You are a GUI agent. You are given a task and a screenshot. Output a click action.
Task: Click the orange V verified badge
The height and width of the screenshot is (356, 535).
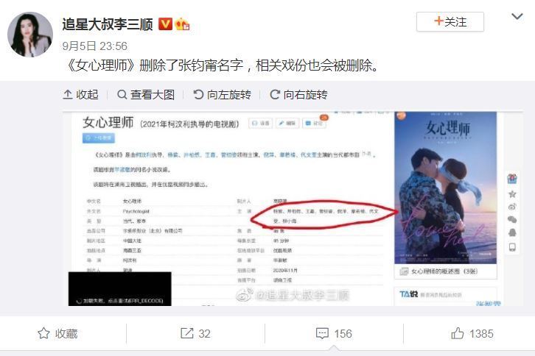(x=165, y=24)
